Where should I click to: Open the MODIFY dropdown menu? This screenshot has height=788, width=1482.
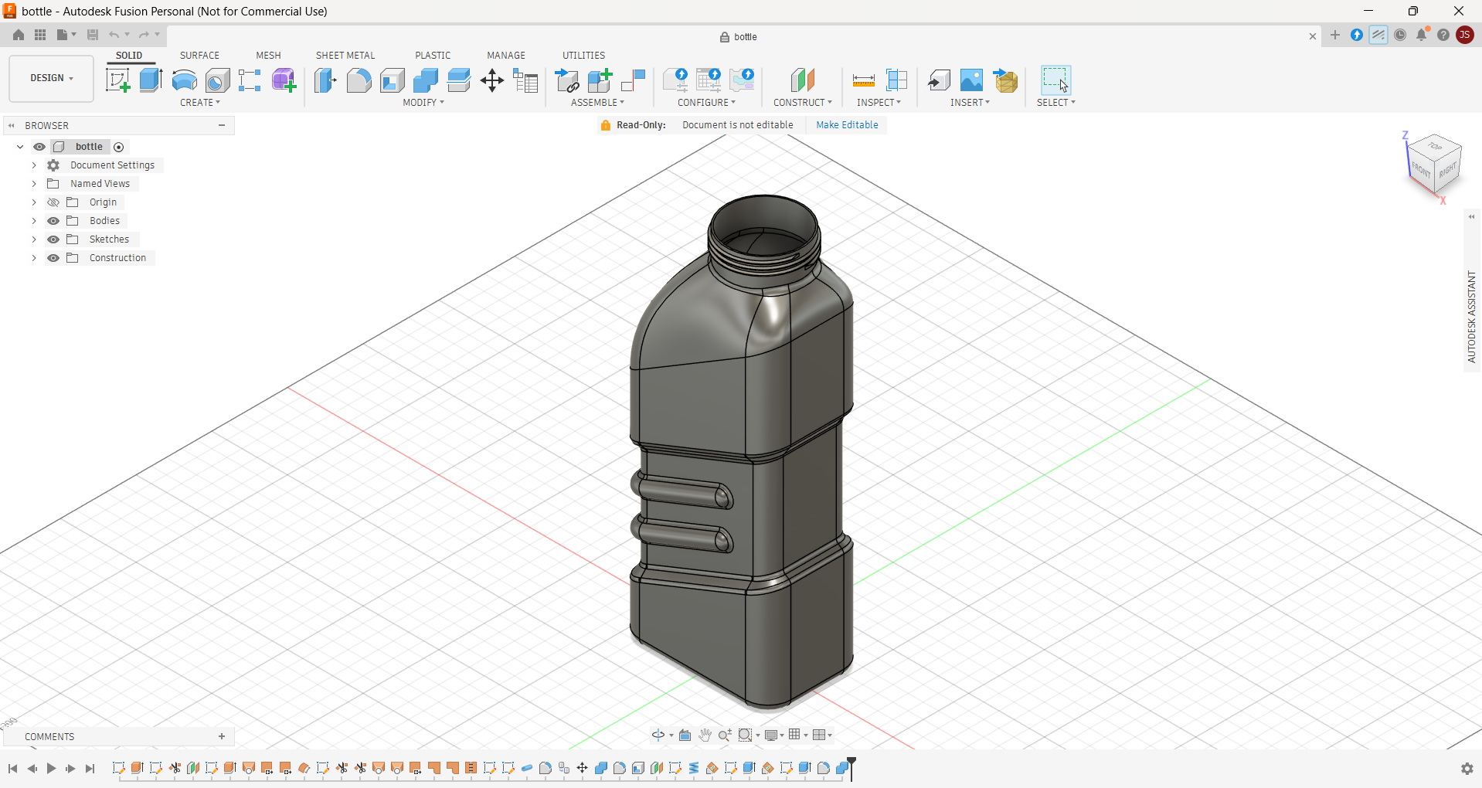coord(423,102)
